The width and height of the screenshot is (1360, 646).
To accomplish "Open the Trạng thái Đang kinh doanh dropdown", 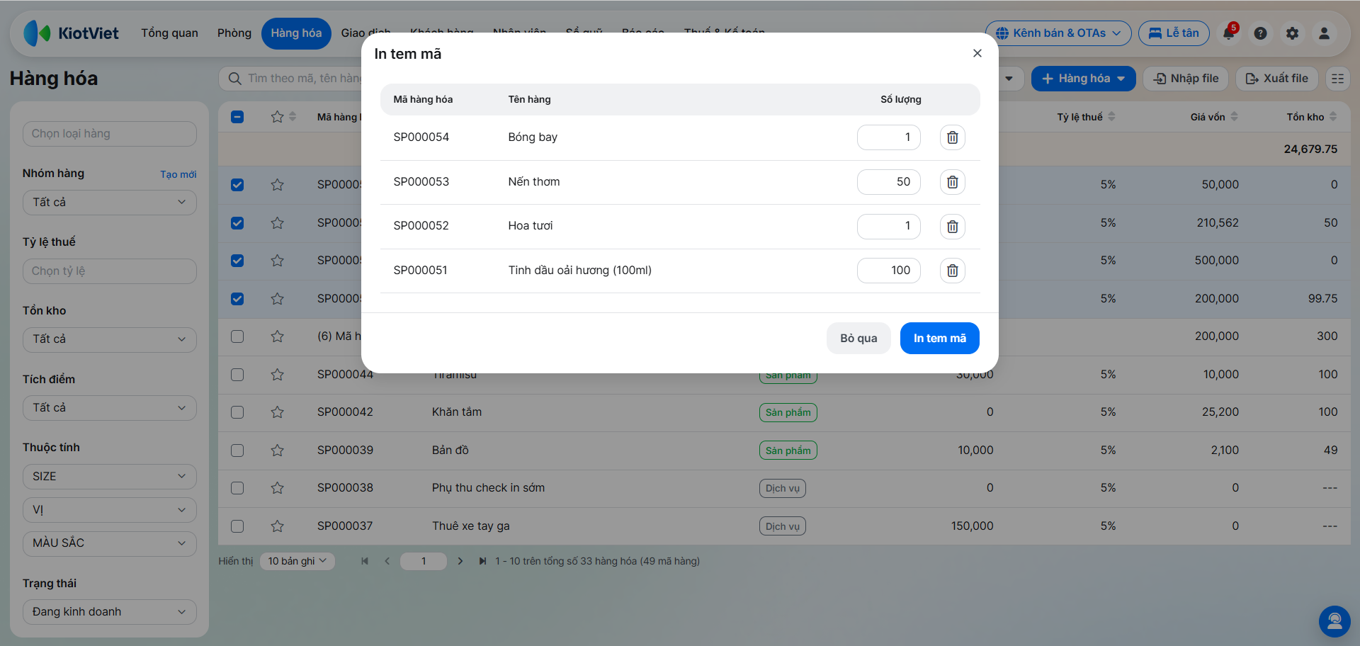I will 110,612.
